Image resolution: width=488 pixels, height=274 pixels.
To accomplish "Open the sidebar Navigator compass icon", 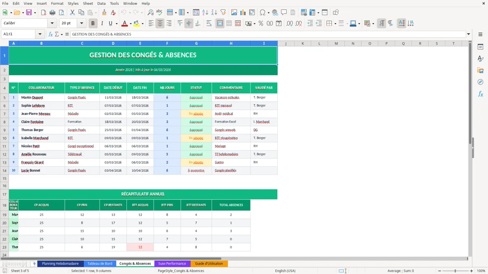I will click(480, 82).
